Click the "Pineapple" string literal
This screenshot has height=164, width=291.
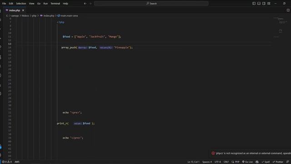[x=121, y=47]
